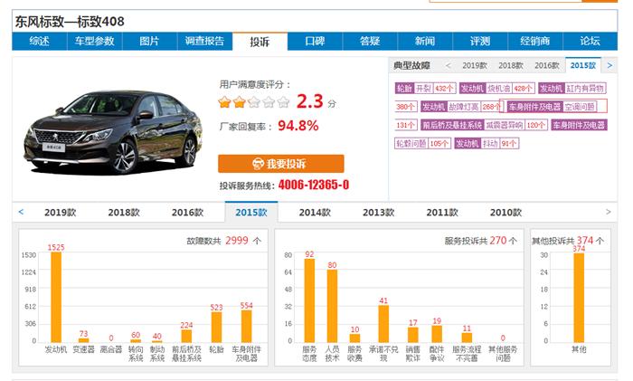Click left arrow of main year row
This screenshot has height=381, width=633.
pyautogui.click(x=21, y=212)
